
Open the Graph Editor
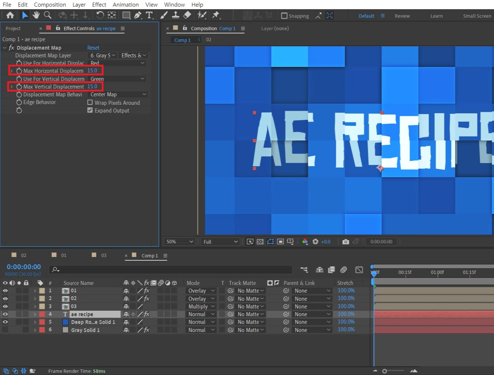tap(359, 270)
